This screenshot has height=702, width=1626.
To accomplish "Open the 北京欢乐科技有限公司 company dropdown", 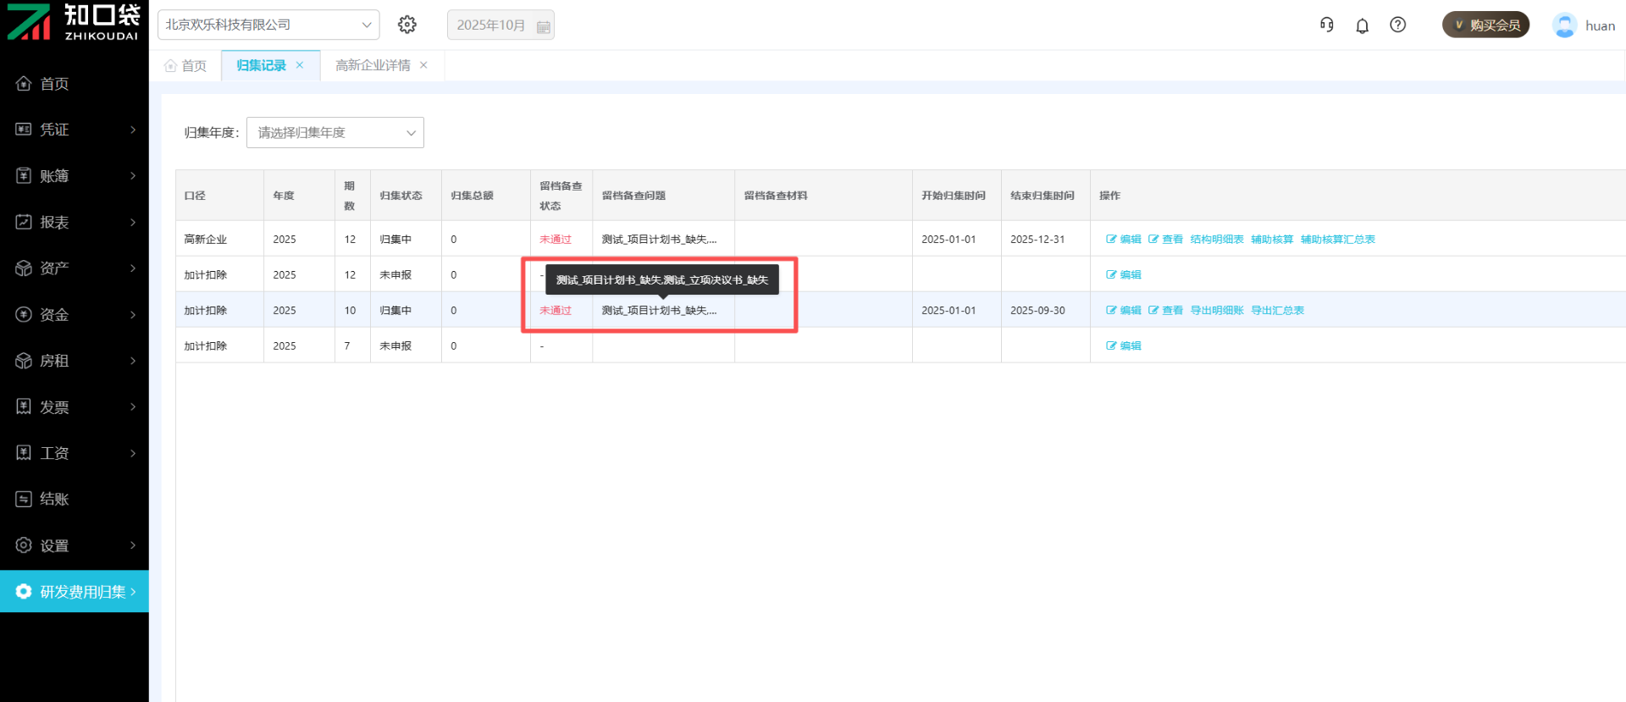I will coord(268,25).
